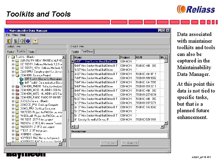
Task: Click the row selector arrow of first table row
Action: [x=72, y=61]
